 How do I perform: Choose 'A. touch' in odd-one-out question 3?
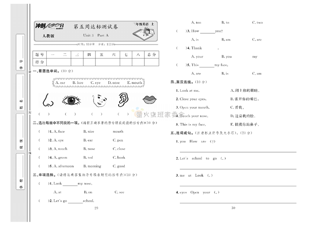(x=60, y=148)
